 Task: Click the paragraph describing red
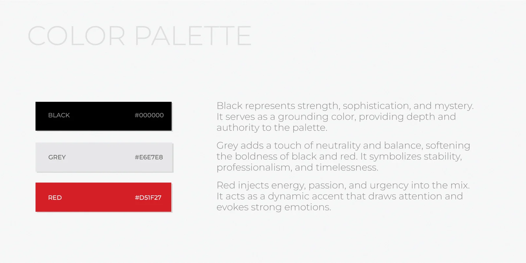[x=343, y=196]
